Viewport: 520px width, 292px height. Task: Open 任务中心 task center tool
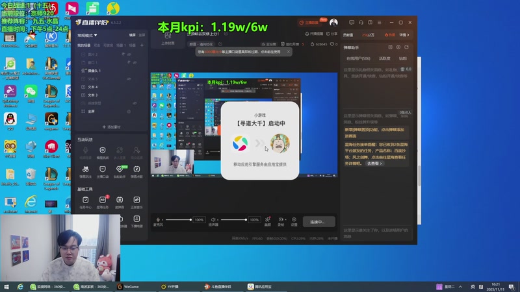86,200
